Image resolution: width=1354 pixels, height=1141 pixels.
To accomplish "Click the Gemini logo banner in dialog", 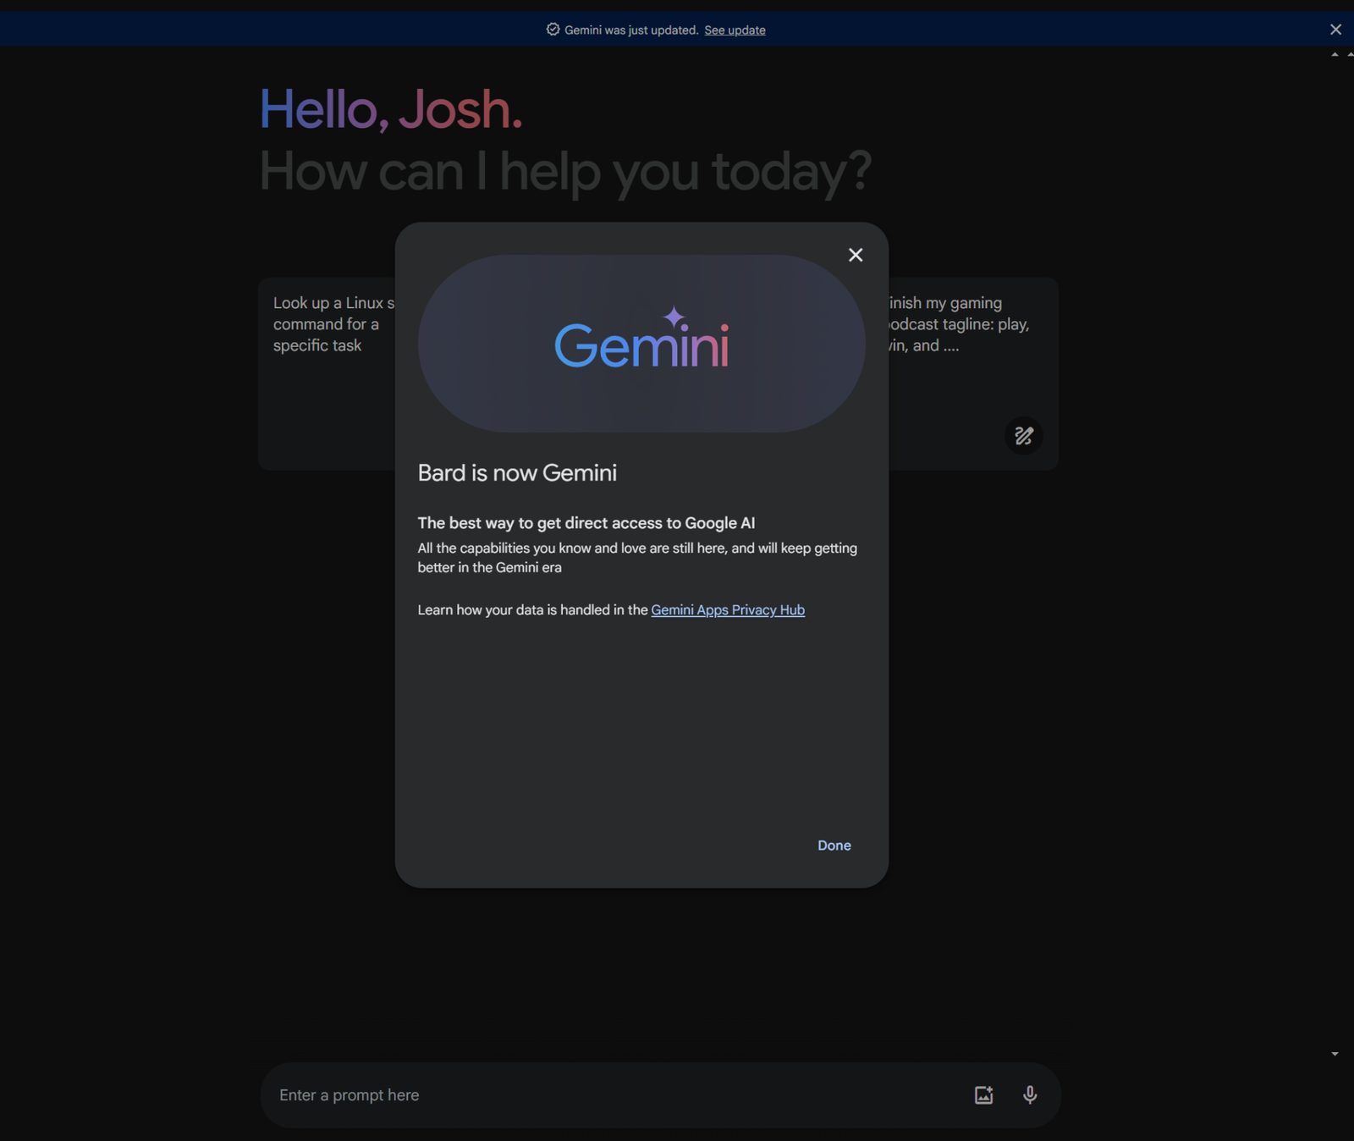I will click(641, 344).
